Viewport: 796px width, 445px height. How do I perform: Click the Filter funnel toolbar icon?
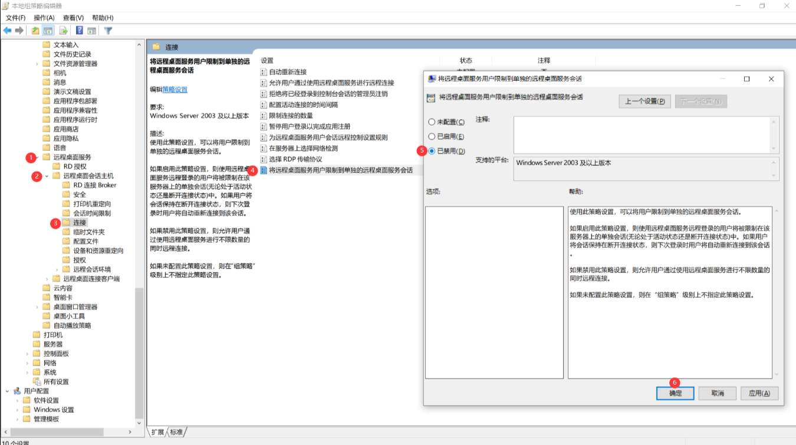click(x=108, y=31)
